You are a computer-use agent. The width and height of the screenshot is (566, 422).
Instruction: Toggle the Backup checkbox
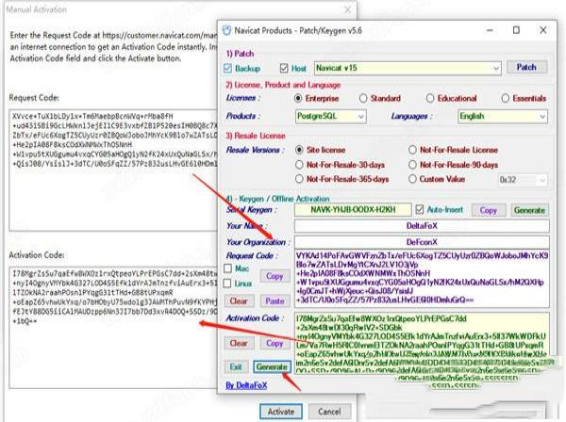tap(227, 68)
